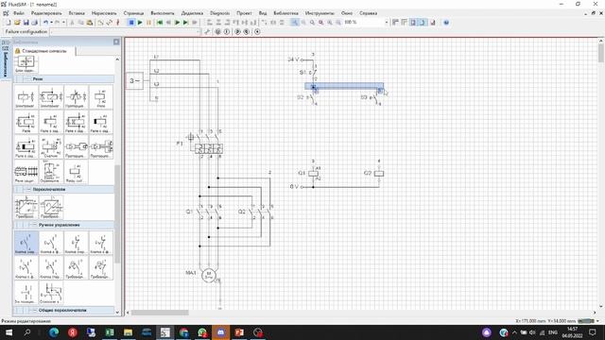Image resolution: width=605 pixels, height=340 pixels.
Task: Click the Save file toolbar icon
Action: (26, 23)
